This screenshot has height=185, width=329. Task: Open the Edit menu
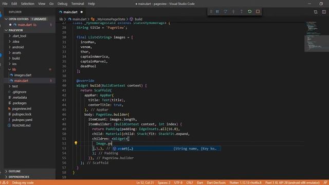[x=14, y=4]
